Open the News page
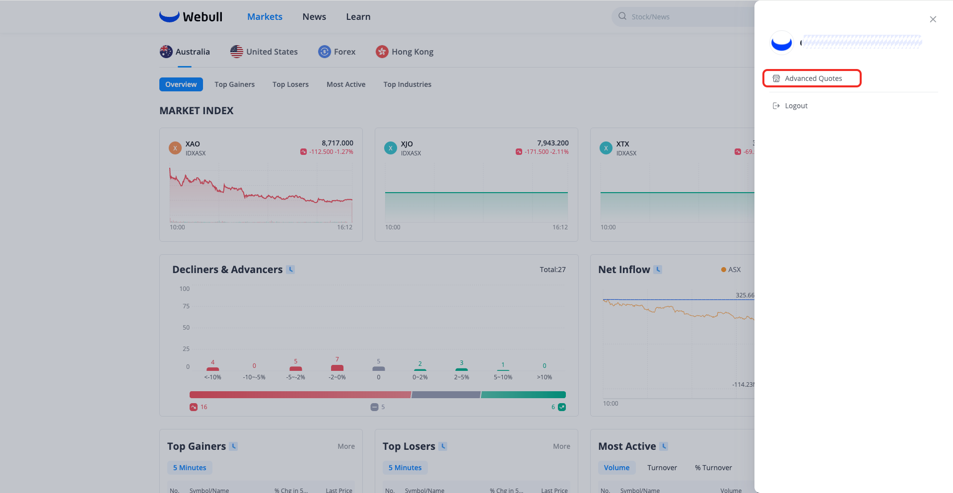953x493 pixels. pyautogui.click(x=314, y=16)
